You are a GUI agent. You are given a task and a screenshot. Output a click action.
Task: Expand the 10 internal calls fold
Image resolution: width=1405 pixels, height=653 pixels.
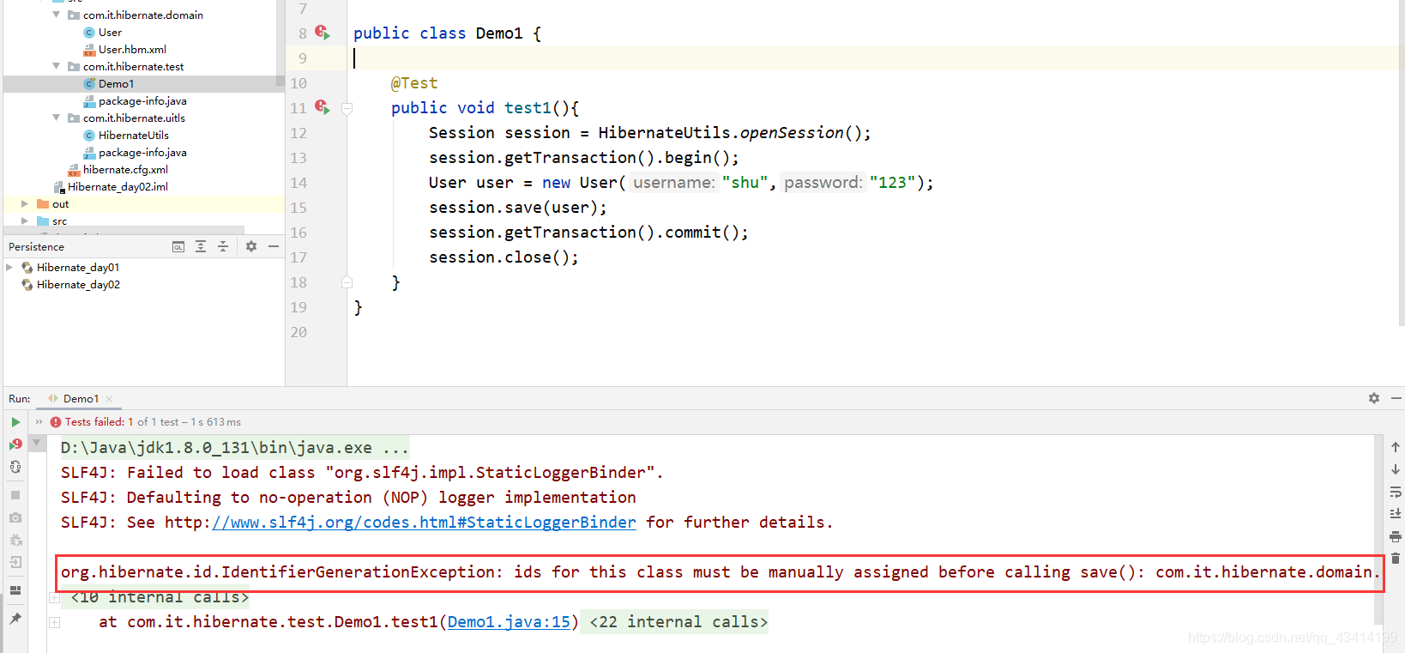coord(54,597)
